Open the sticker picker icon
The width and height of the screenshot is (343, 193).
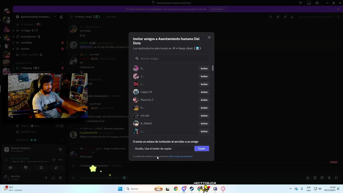(322, 178)
